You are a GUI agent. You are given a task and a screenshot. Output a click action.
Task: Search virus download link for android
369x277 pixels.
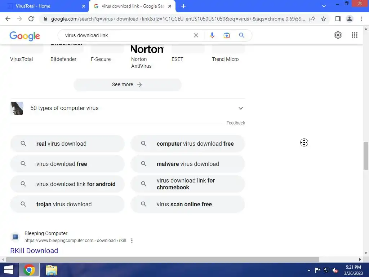[67, 184]
